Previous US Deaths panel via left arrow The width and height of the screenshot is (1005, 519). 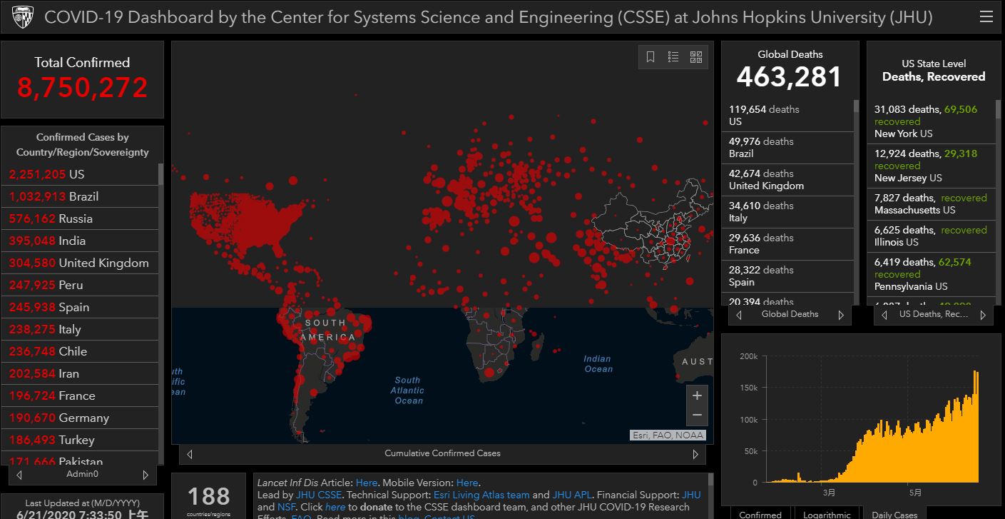886,315
